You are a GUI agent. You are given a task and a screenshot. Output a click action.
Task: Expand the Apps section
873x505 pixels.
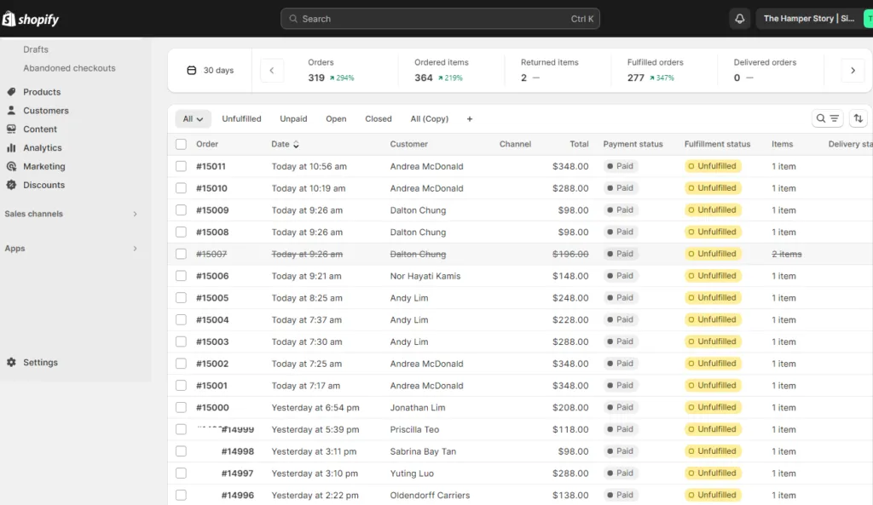tap(71, 248)
